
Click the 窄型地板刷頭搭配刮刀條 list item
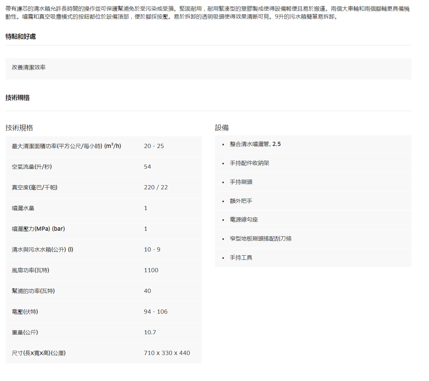click(x=261, y=239)
